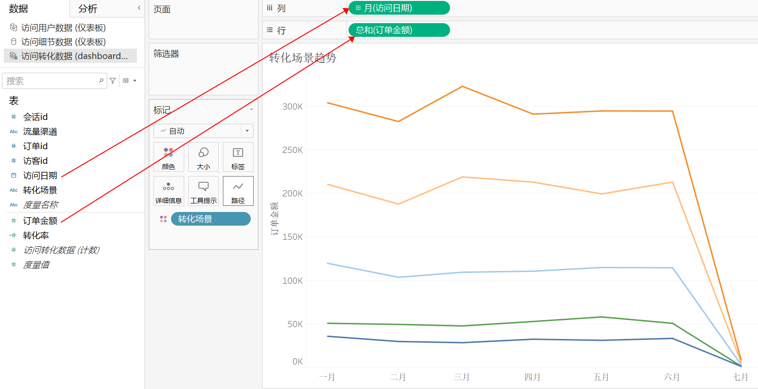The height and width of the screenshot is (389, 758).
Task: Select the 转化率 field
Action: [x=36, y=235]
